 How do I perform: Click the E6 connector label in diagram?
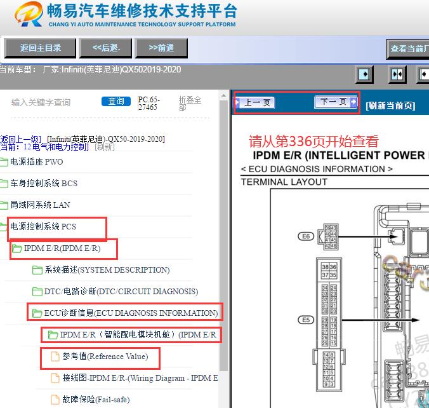pyautogui.click(x=306, y=236)
